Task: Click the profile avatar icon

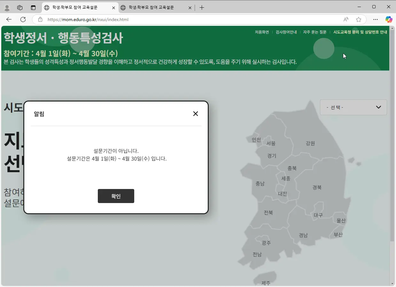Action: (7, 7)
